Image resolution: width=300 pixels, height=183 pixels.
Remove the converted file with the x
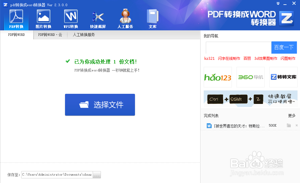[x=296, y=125]
